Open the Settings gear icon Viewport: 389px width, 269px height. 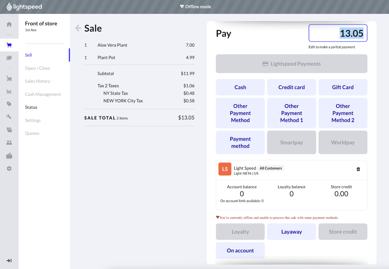tap(9, 169)
